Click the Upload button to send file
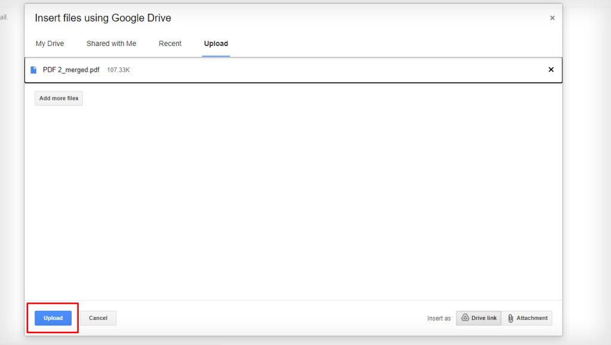This screenshot has height=345, width=611. [53, 318]
